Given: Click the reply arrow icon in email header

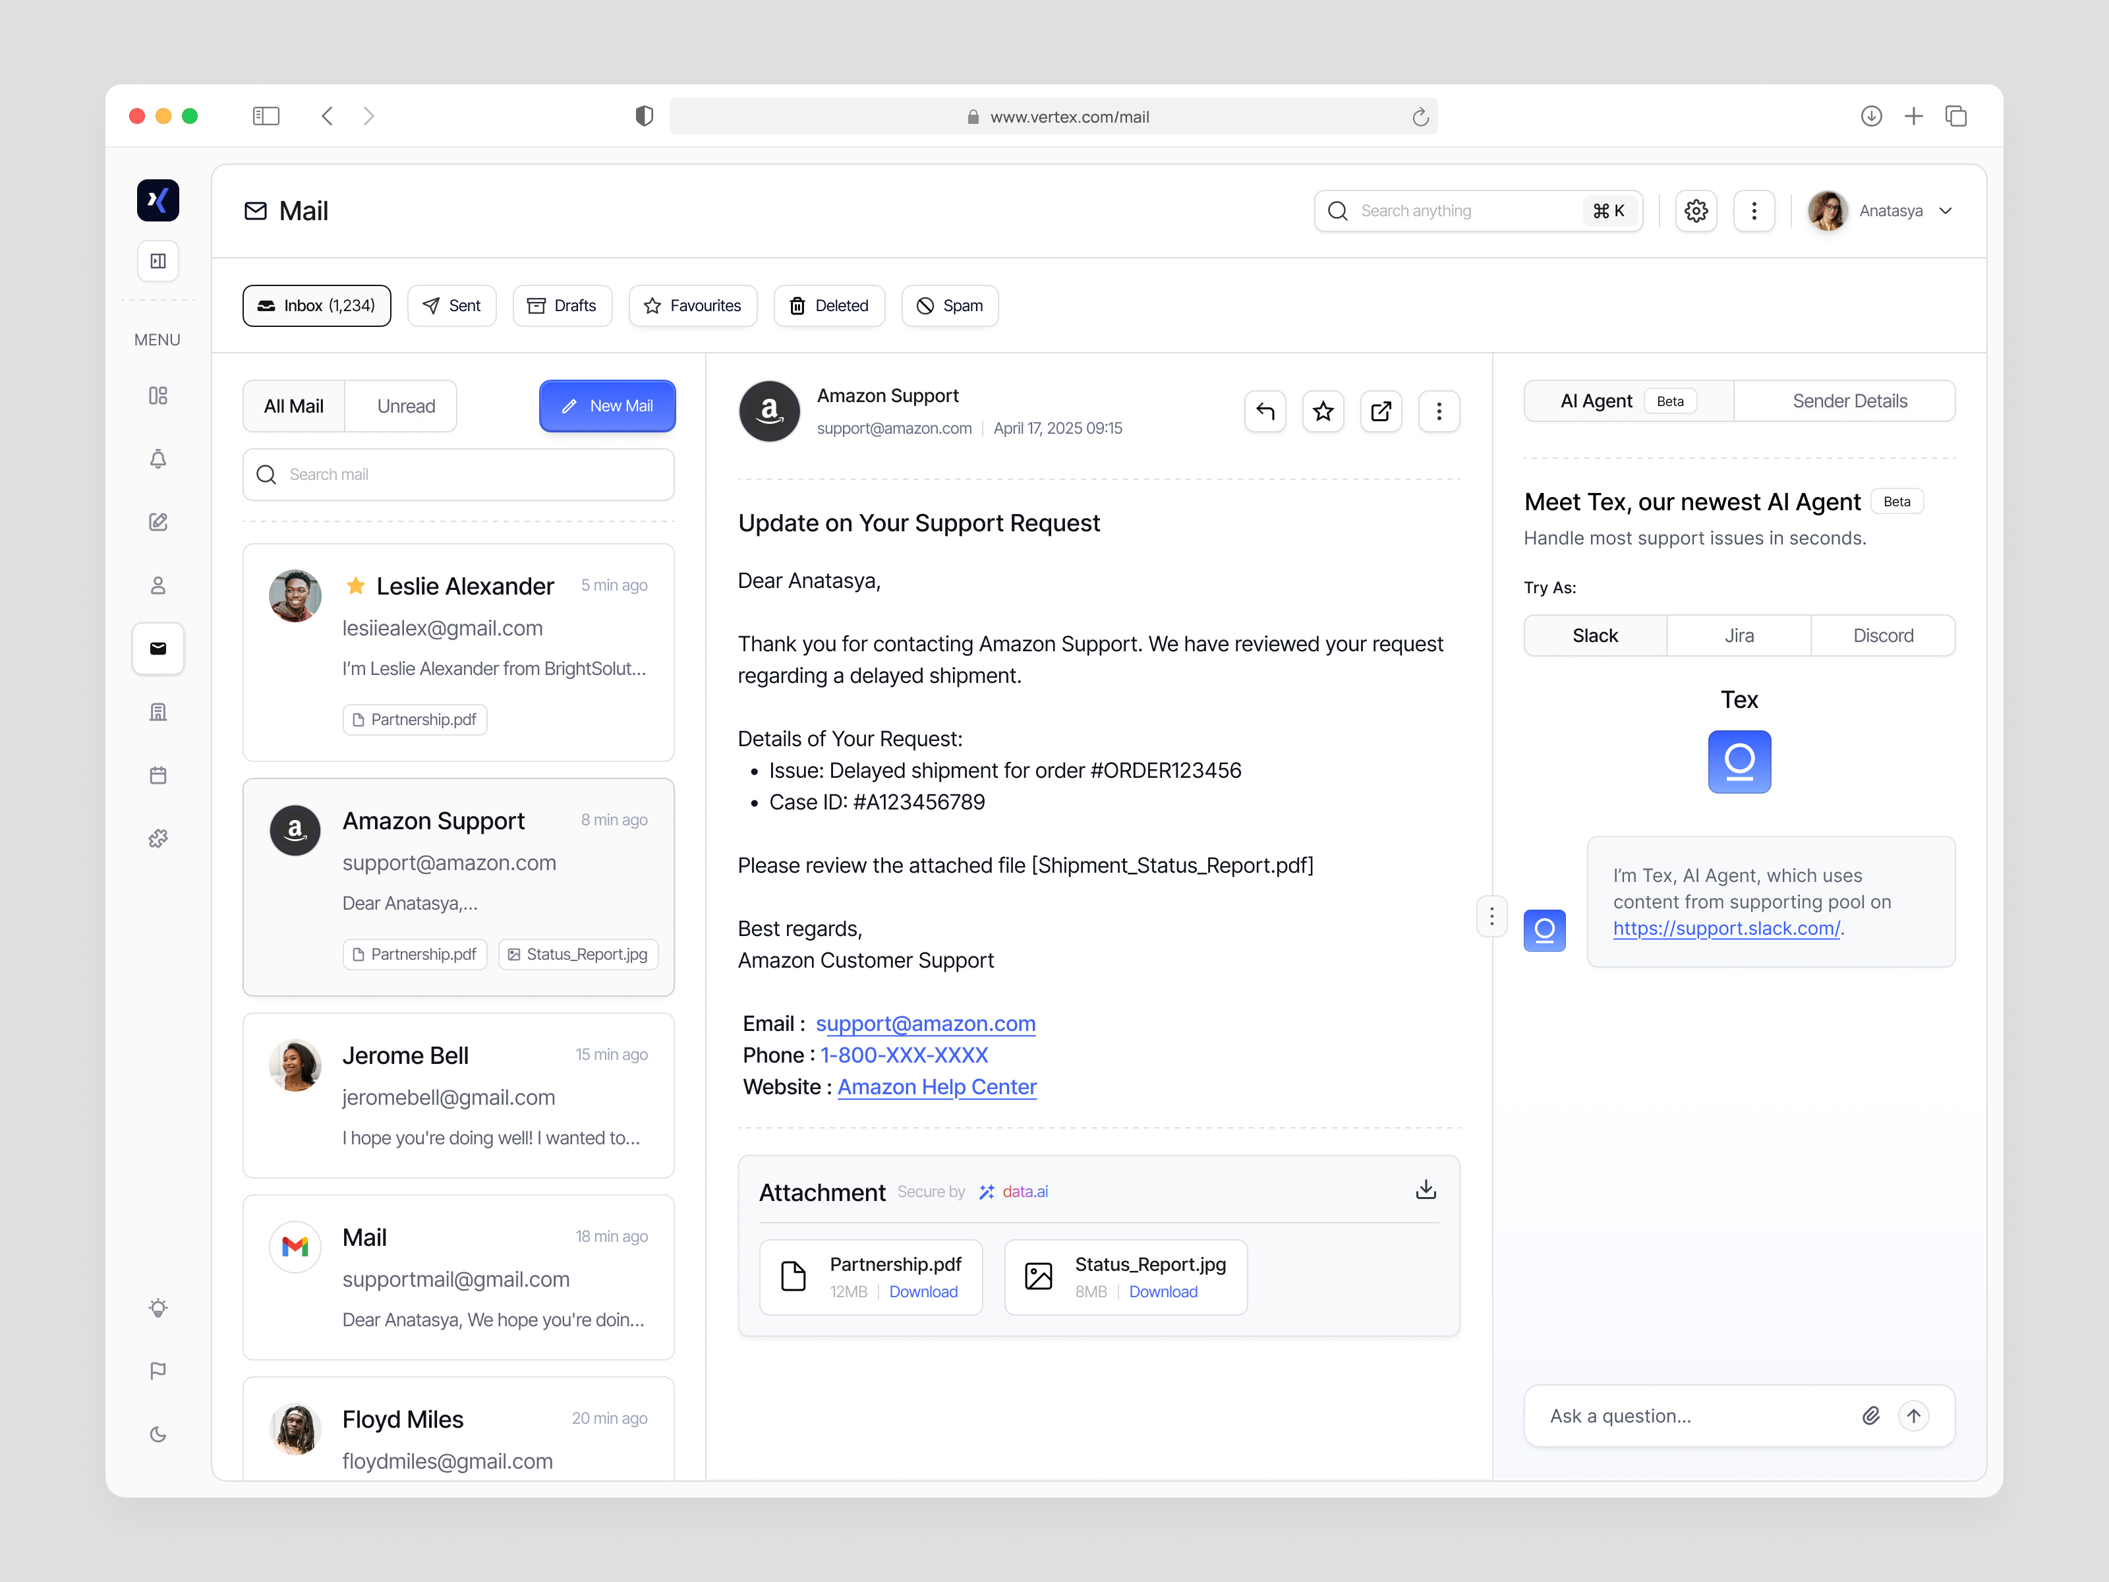Looking at the screenshot, I should pyautogui.click(x=1264, y=411).
